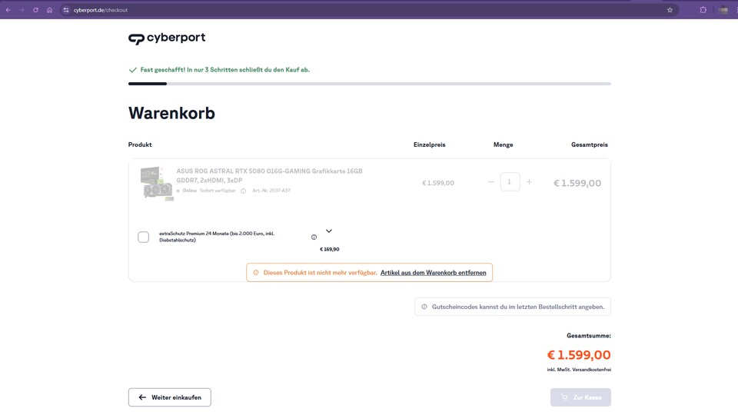Click the quantity input field
The width and height of the screenshot is (738, 415).
510,182
